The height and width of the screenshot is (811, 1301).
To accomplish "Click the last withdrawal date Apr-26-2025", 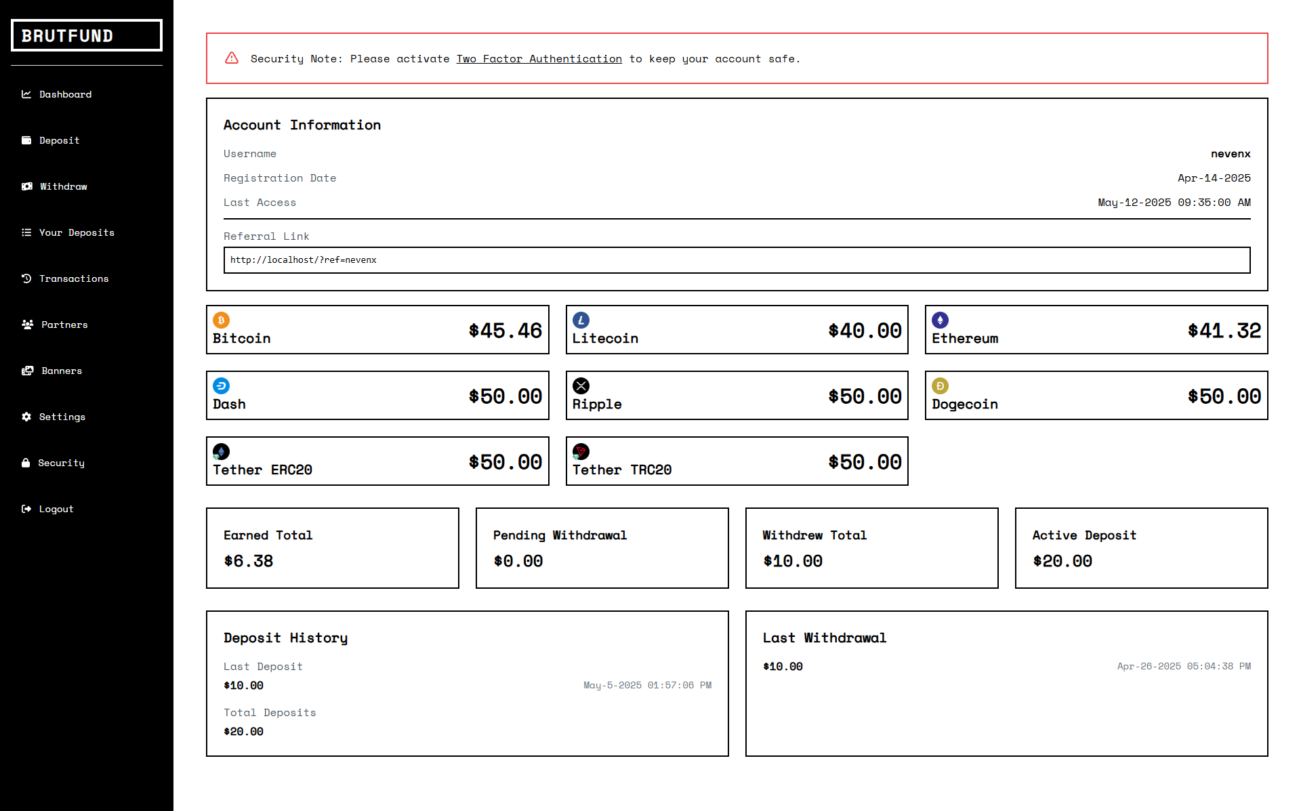I will (1184, 667).
